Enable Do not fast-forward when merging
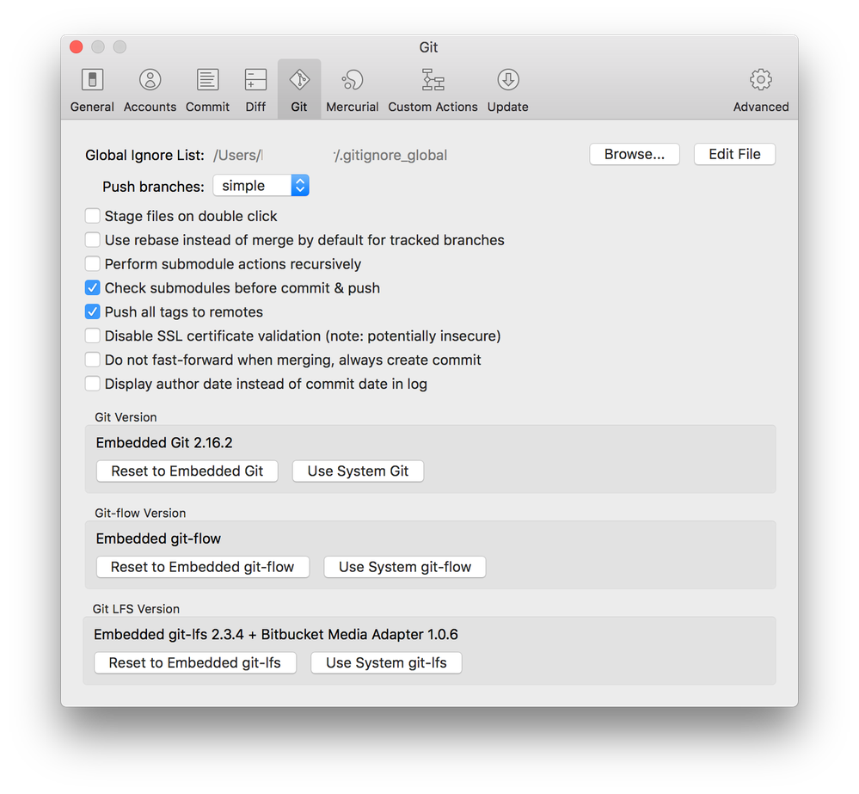The image size is (859, 794). coord(93,360)
